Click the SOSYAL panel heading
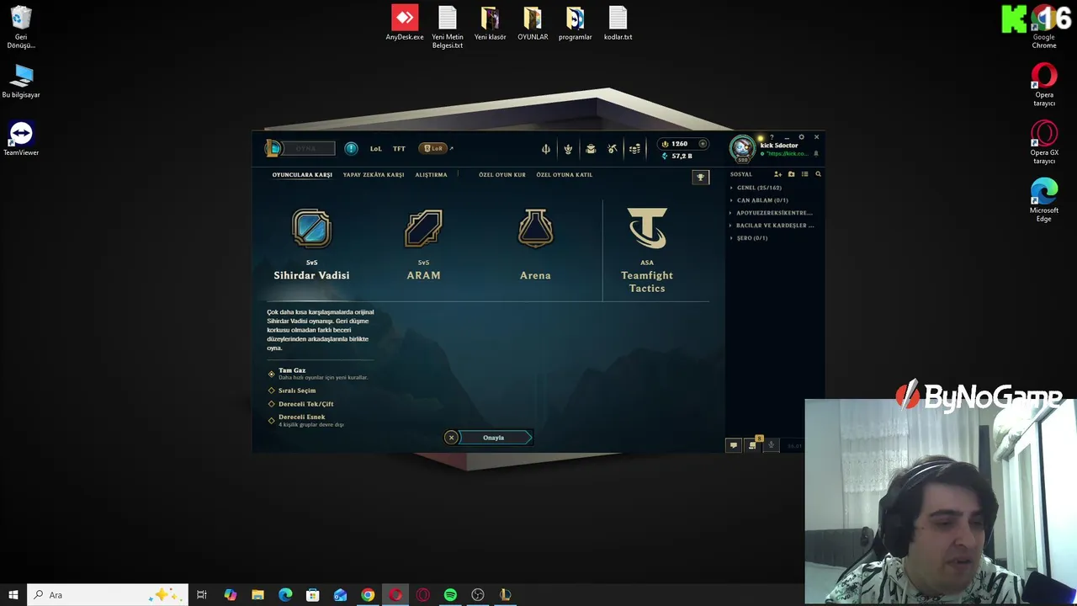1077x606 pixels. [x=741, y=174]
